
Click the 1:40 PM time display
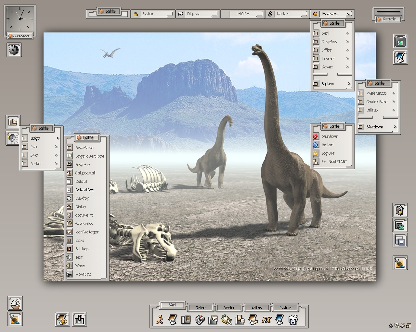coord(242,14)
